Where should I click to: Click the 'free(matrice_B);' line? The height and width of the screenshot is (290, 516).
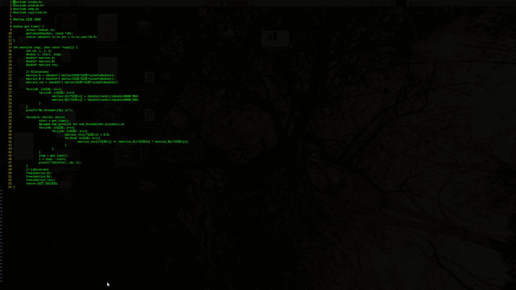(39, 176)
